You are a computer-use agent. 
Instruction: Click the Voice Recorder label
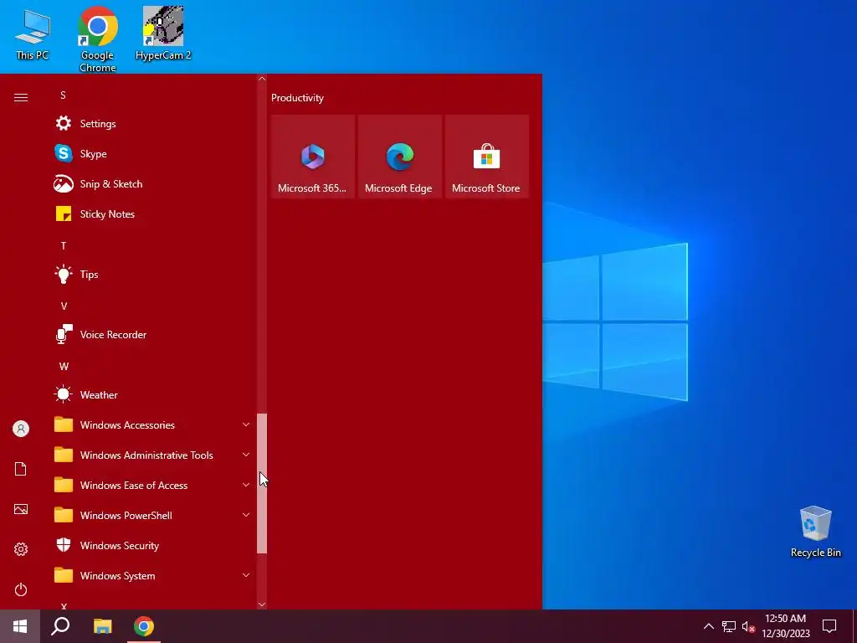tap(113, 334)
